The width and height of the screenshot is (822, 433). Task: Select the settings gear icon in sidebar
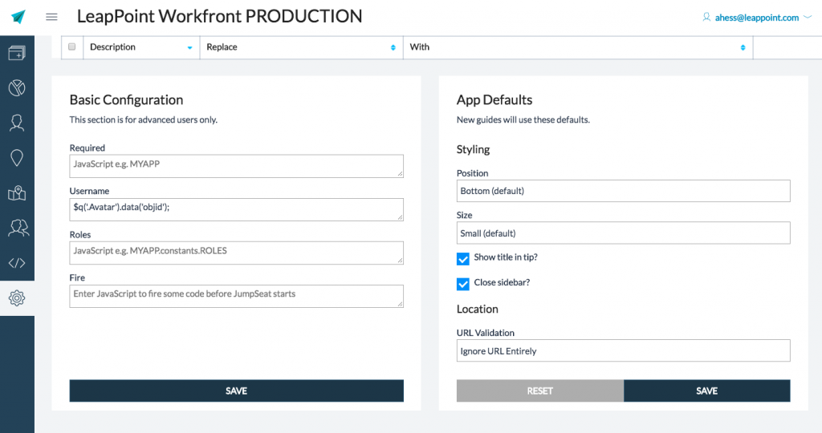pyautogui.click(x=17, y=298)
